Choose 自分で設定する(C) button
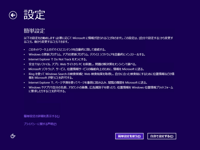 [162, 136]
